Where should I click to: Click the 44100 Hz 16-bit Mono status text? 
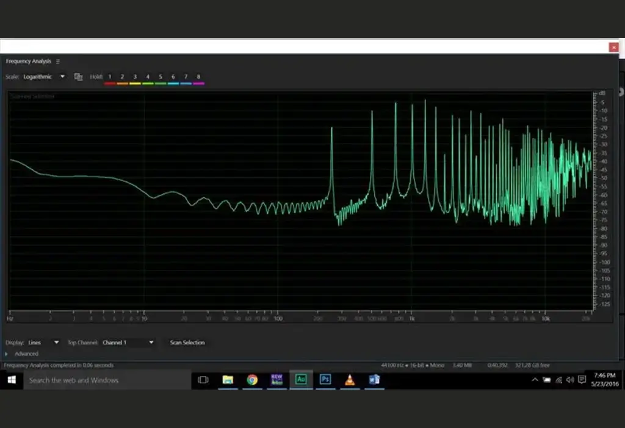coord(413,365)
